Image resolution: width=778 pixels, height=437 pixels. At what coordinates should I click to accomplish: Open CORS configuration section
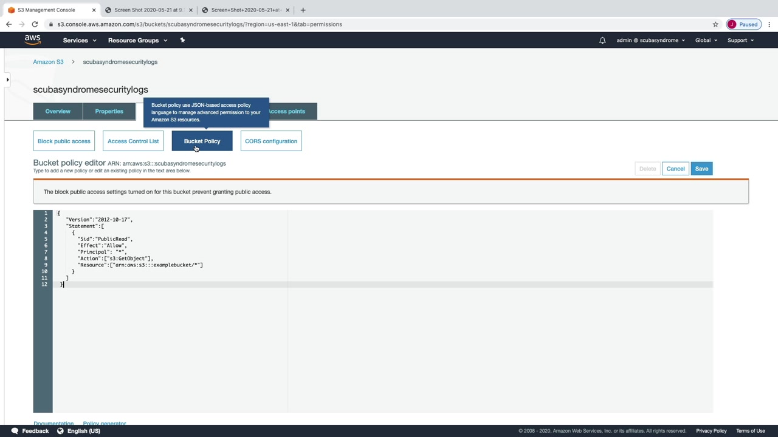click(271, 141)
